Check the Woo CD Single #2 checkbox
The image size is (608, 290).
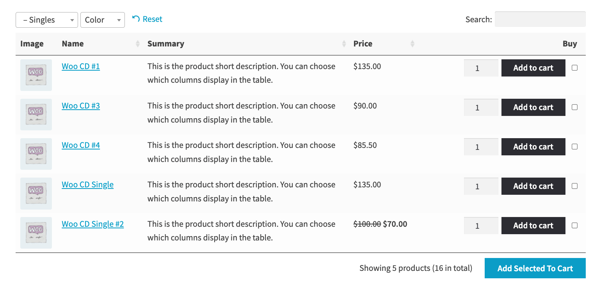[x=574, y=226]
